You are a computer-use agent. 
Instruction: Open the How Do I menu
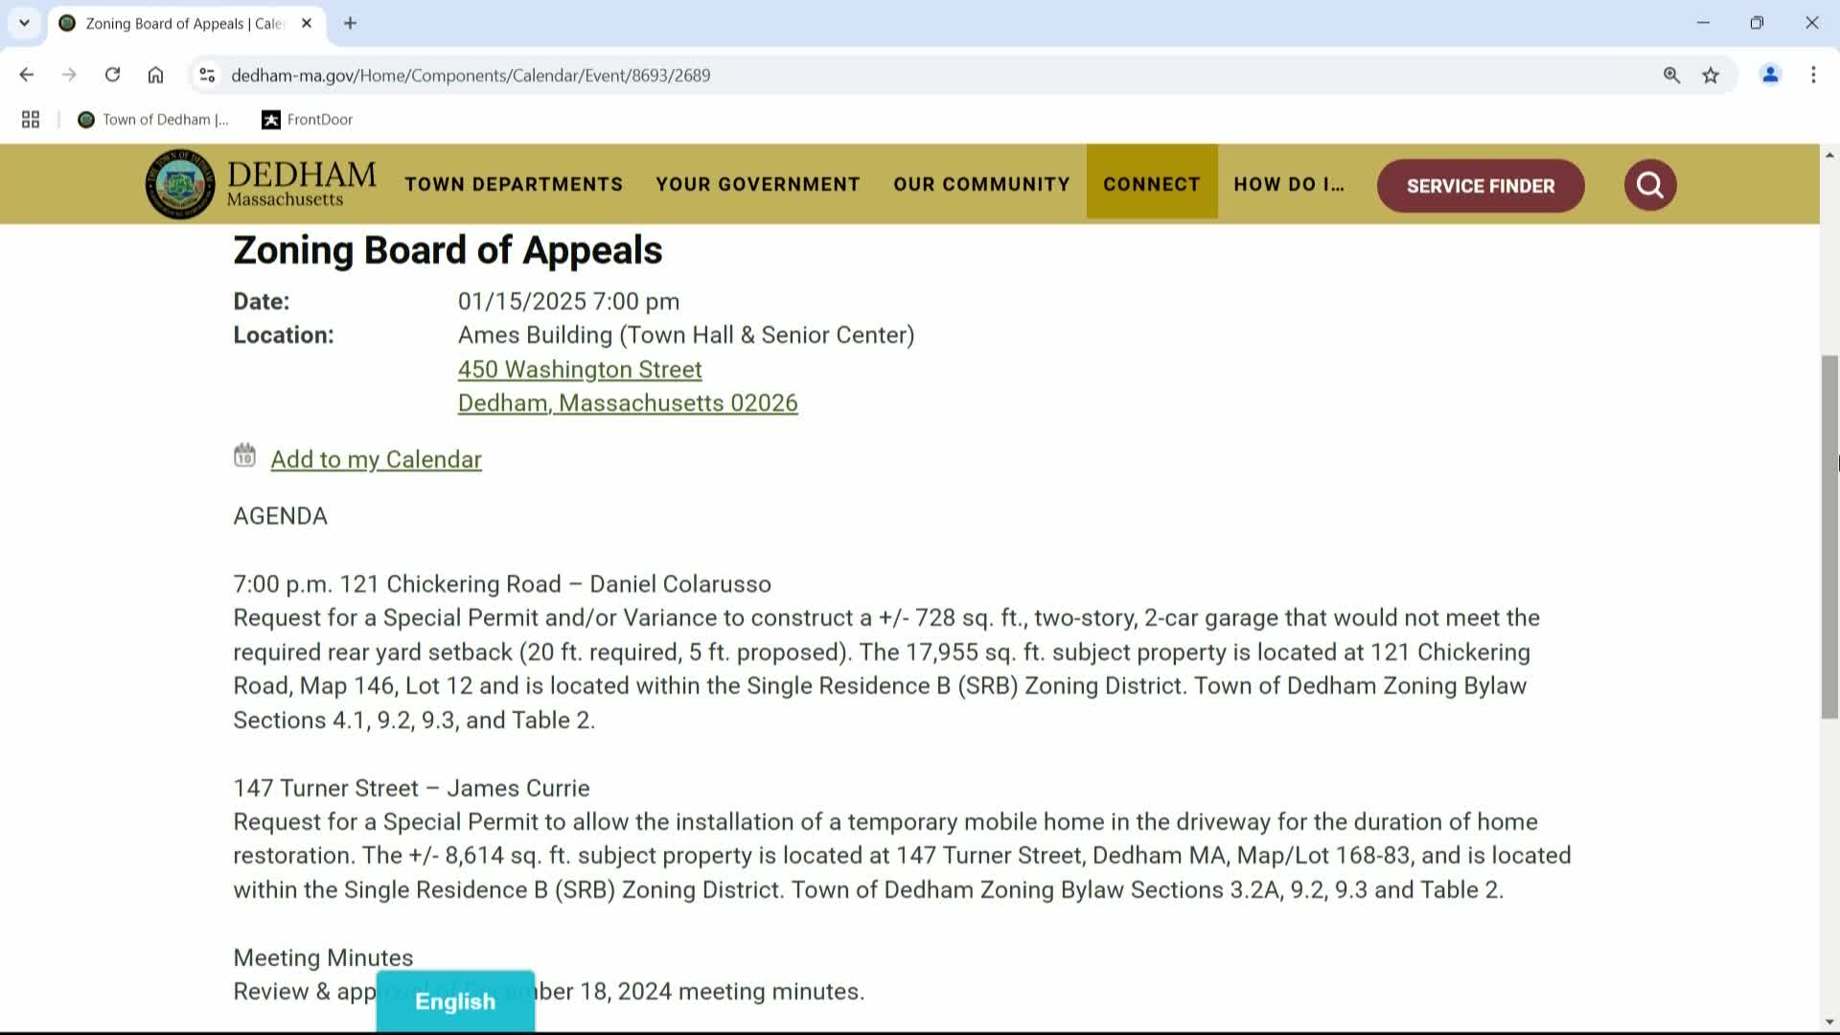[1289, 184]
